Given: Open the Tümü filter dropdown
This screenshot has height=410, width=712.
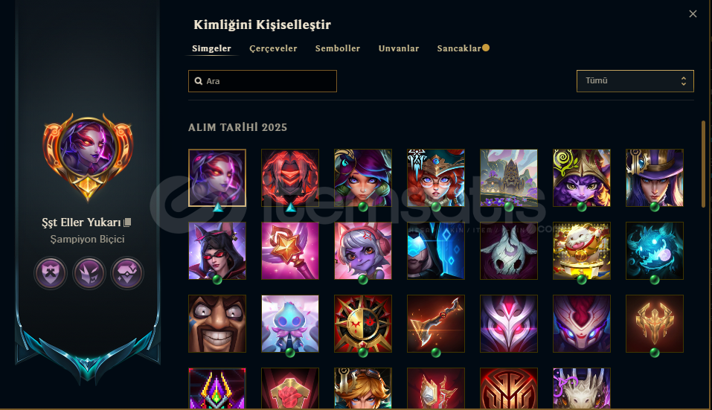Looking at the screenshot, I should pos(635,81).
